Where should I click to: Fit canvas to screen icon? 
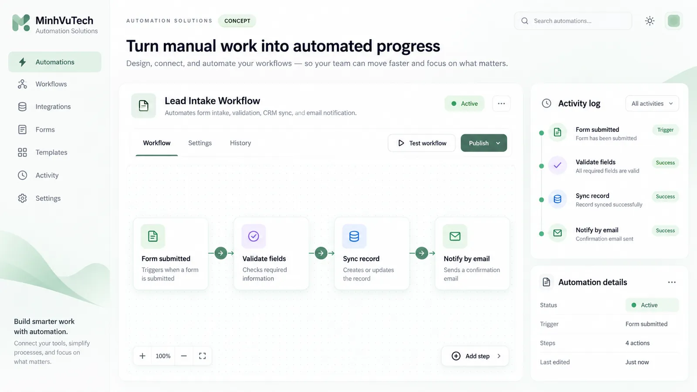click(202, 356)
